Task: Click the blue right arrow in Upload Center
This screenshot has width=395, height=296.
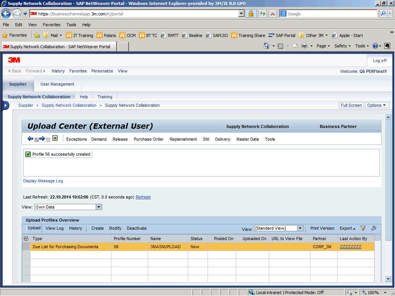Action: (42, 139)
